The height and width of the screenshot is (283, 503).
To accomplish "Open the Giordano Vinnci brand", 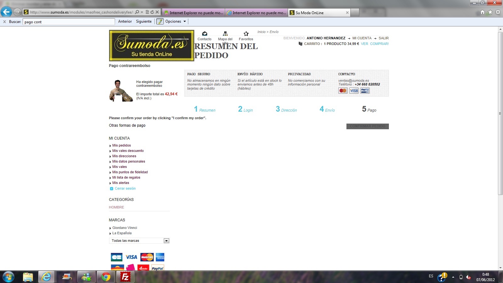I will (124, 228).
